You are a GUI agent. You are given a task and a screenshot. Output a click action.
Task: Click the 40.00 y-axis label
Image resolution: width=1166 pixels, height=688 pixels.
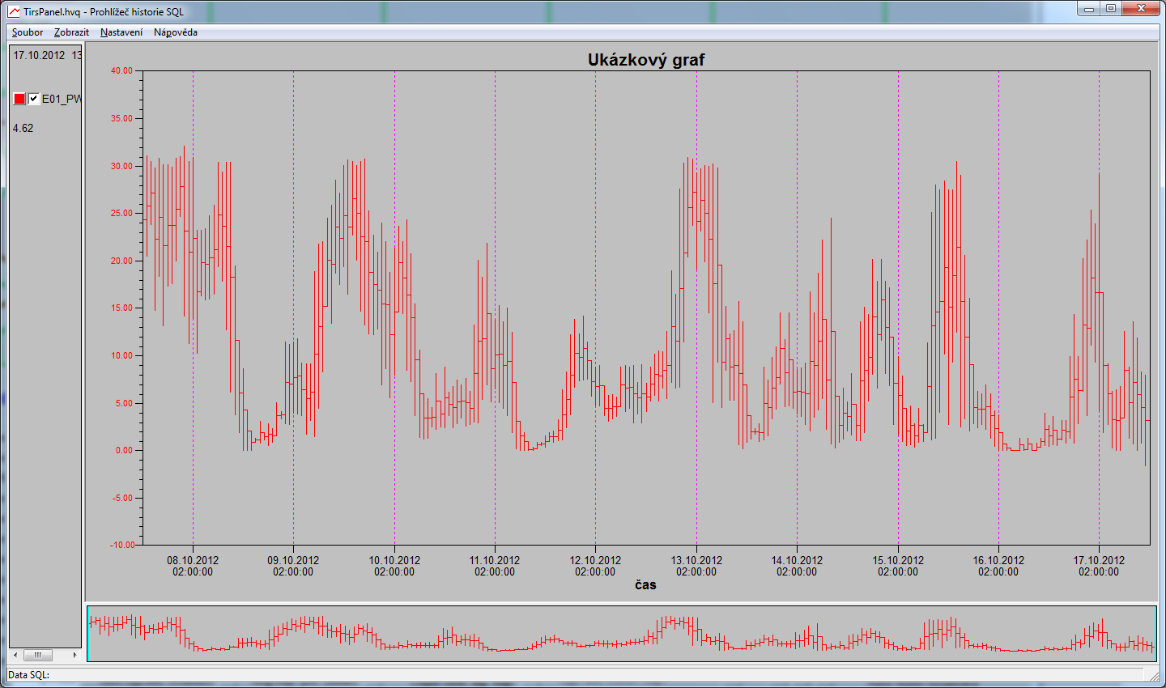point(122,71)
